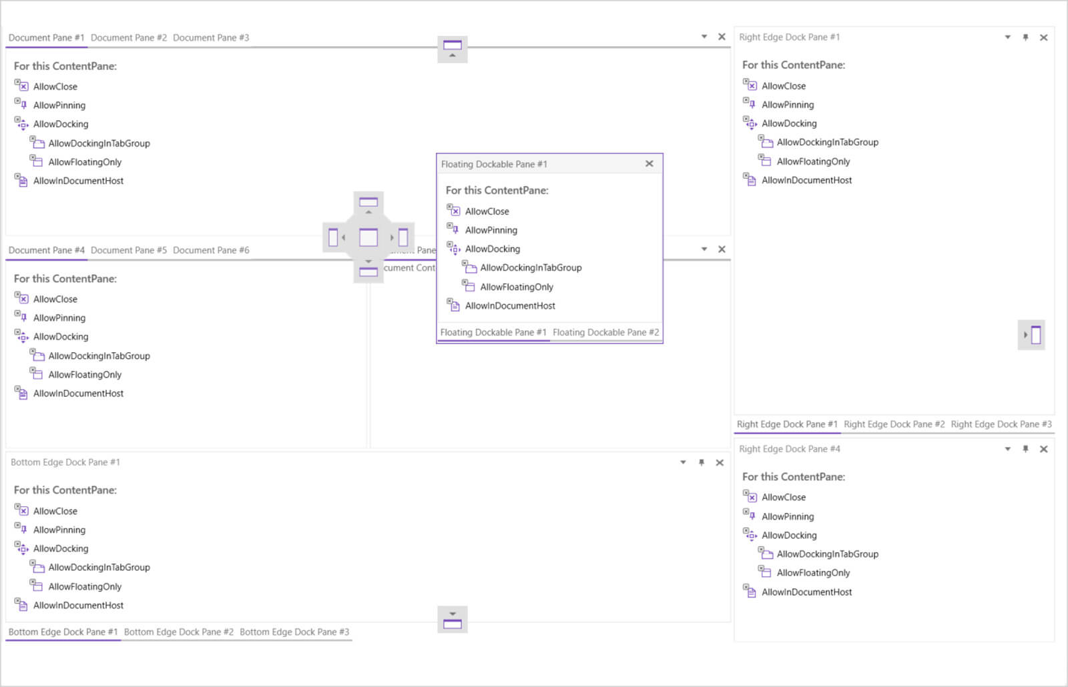
Task: Open Bottom Edge Dock Pane #1 dropdown arrow
Action: tap(683, 462)
